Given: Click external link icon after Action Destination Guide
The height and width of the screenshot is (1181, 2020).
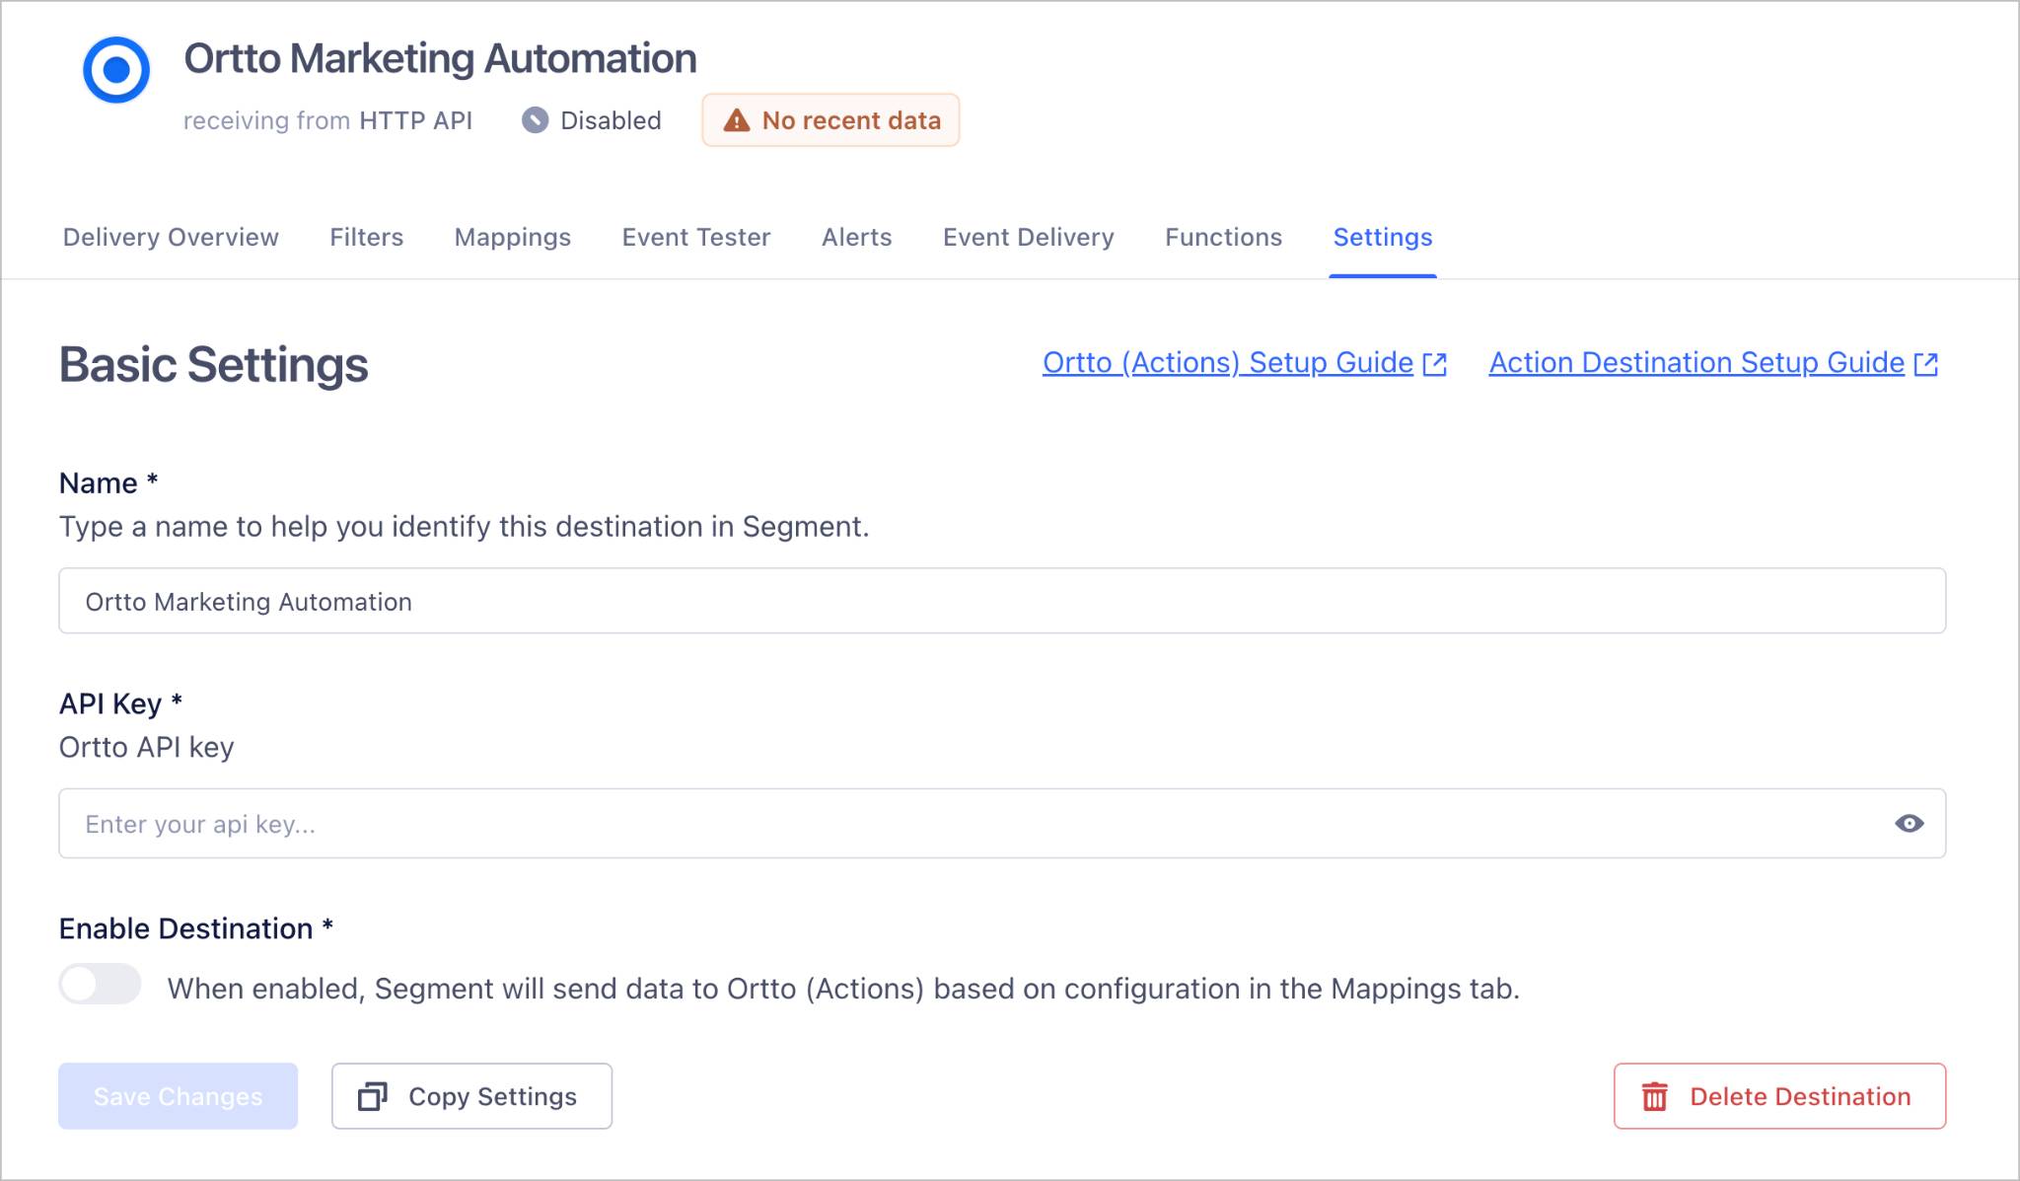Looking at the screenshot, I should click(1925, 364).
